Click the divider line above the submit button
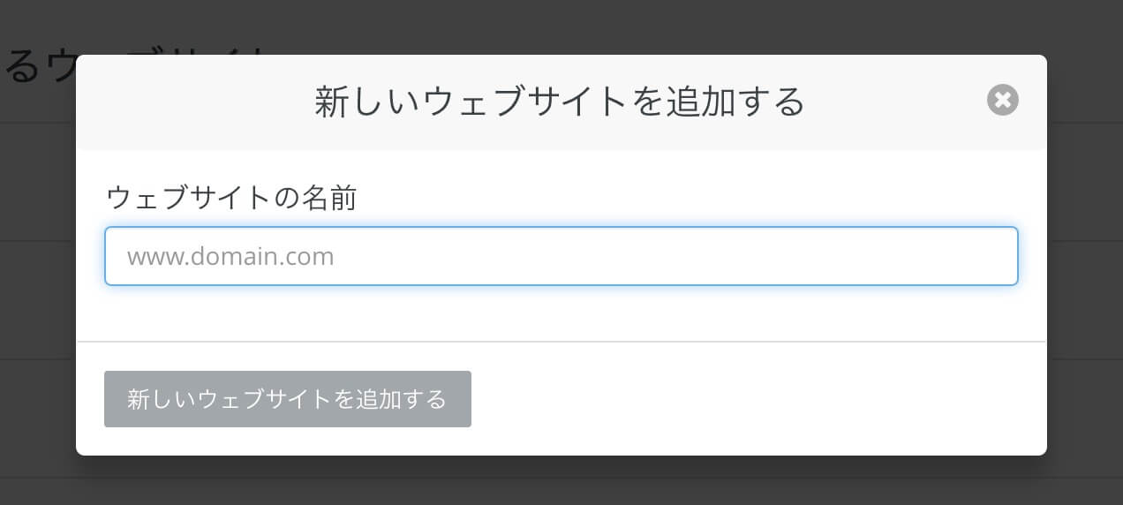This screenshot has width=1123, height=505. point(561,341)
